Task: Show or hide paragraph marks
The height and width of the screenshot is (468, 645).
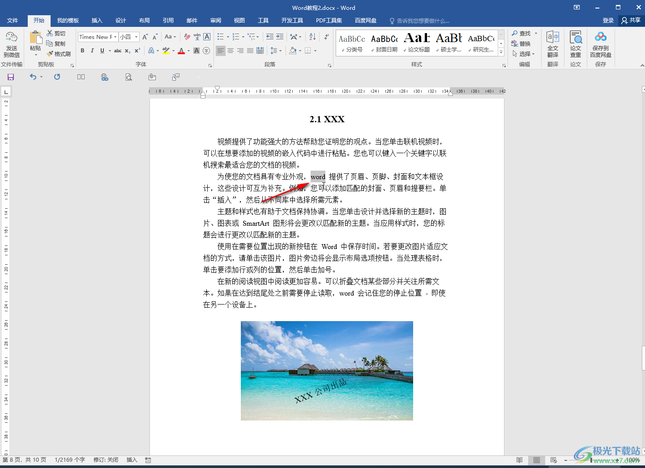Action: click(326, 37)
